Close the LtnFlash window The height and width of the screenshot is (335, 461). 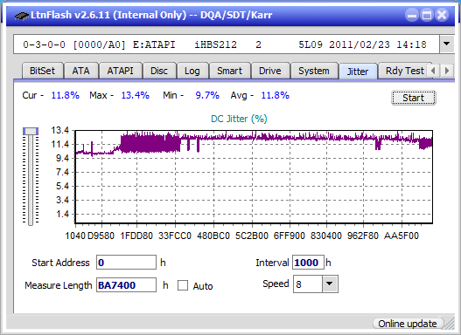pyautogui.click(x=442, y=15)
